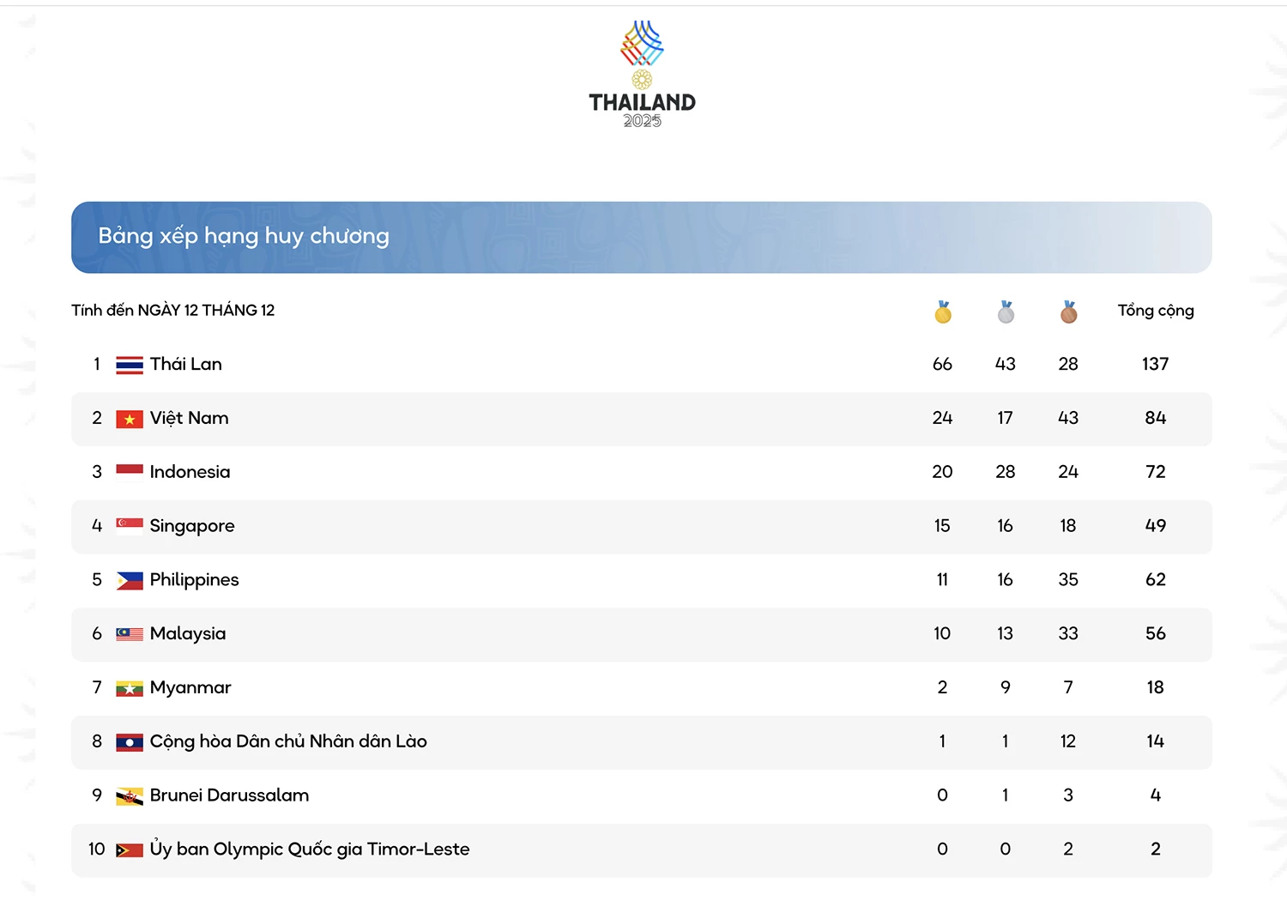The height and width of the screenshot is (901, 1287).
Task: Click the Philippines flag icon
Action: 130,579
